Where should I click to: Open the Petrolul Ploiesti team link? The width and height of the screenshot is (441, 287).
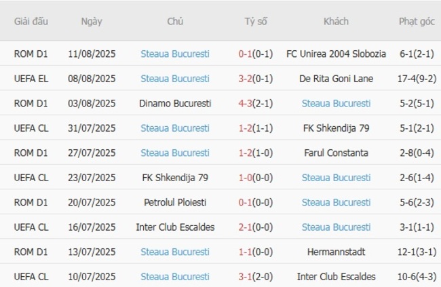(x=175, y=202)
